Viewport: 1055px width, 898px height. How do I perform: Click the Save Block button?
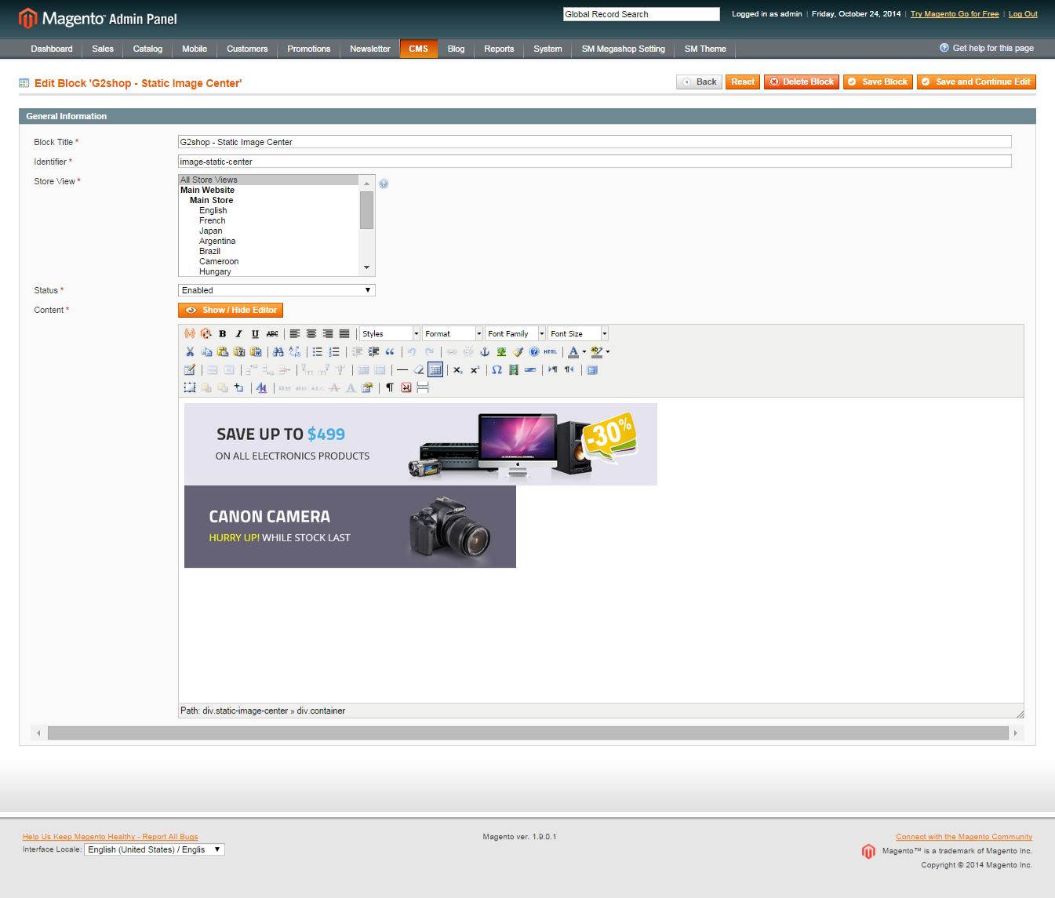tap(878, 82)
